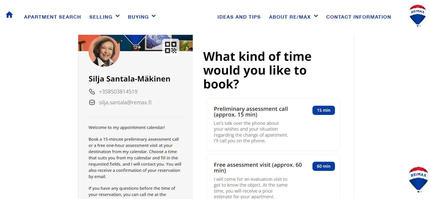The image size is (430, 199).
Task: Expand the Buying dropdown chevron
Action: coord(154,16)
